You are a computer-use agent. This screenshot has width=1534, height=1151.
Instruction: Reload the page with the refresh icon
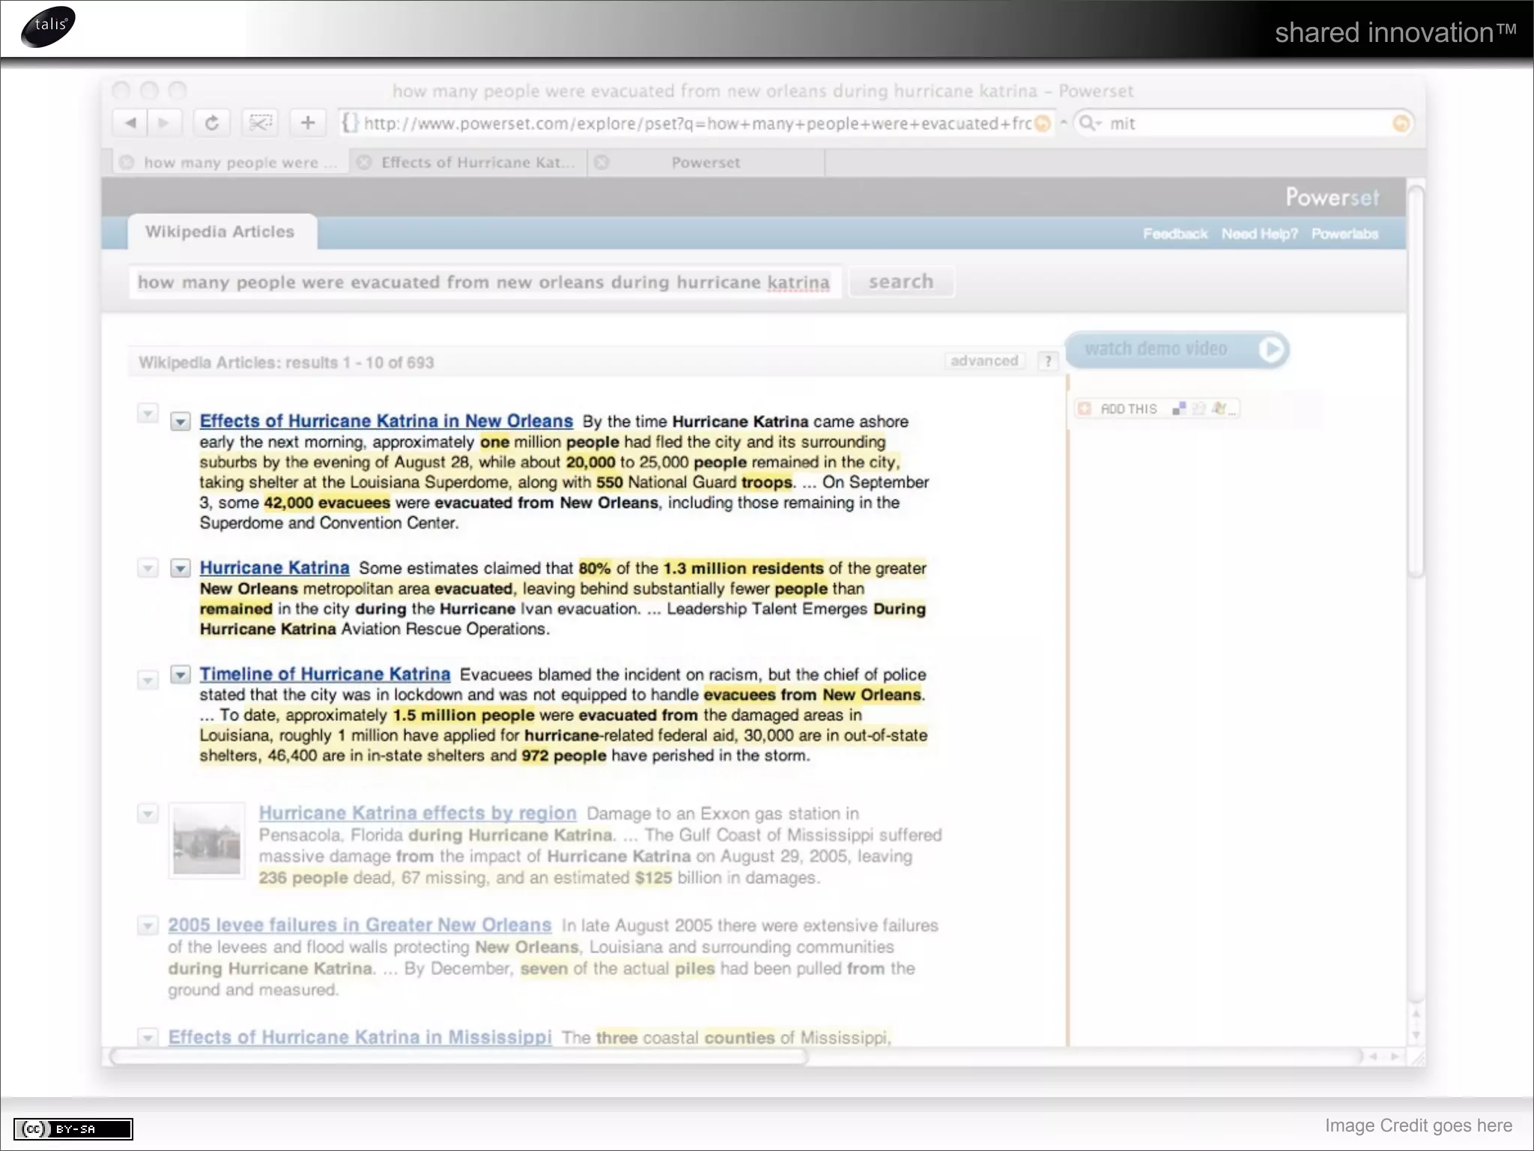tap(212, 123)
